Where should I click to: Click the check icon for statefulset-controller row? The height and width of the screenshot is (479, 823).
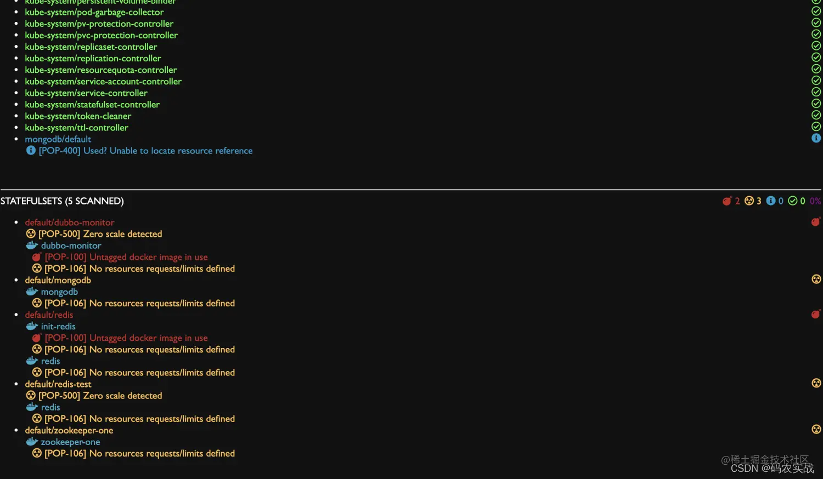click(816, 103)
